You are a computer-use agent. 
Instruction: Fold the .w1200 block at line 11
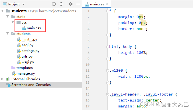pos(107,71)
